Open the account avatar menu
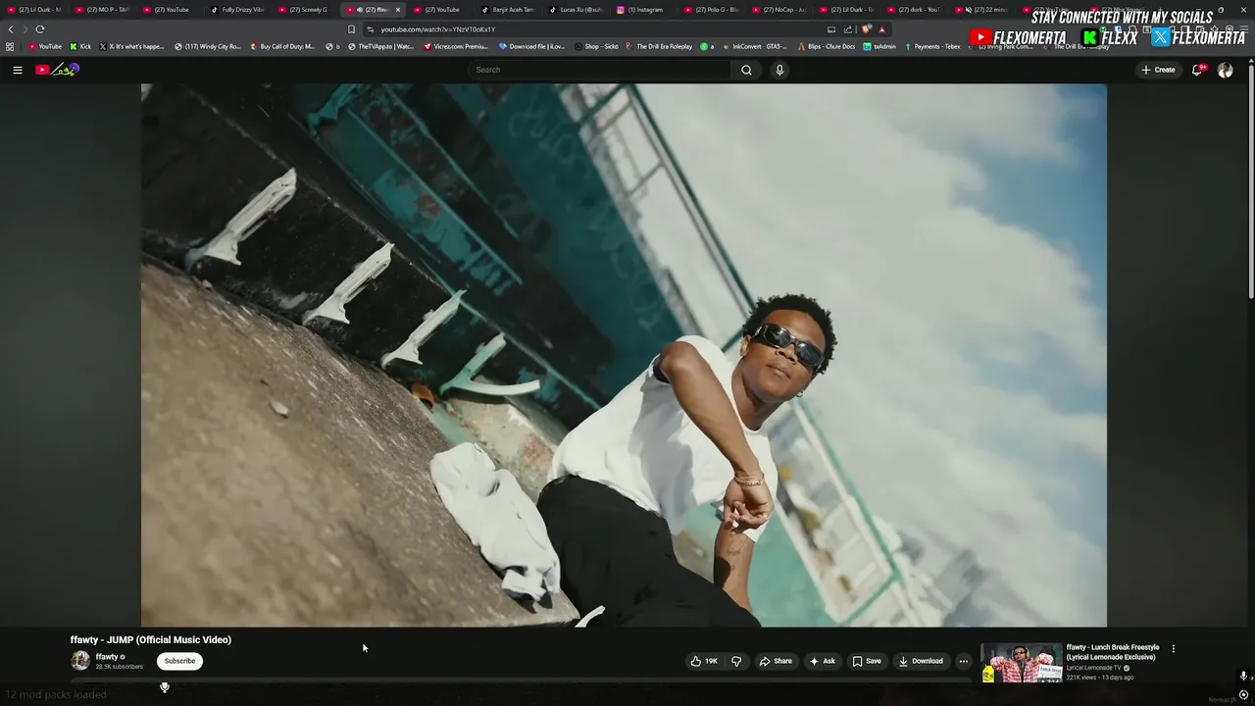The image size is (1255, 706). coord(1225,70)
